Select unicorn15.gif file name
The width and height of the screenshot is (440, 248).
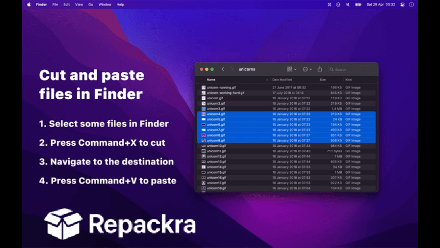click(x=216, y=173)
